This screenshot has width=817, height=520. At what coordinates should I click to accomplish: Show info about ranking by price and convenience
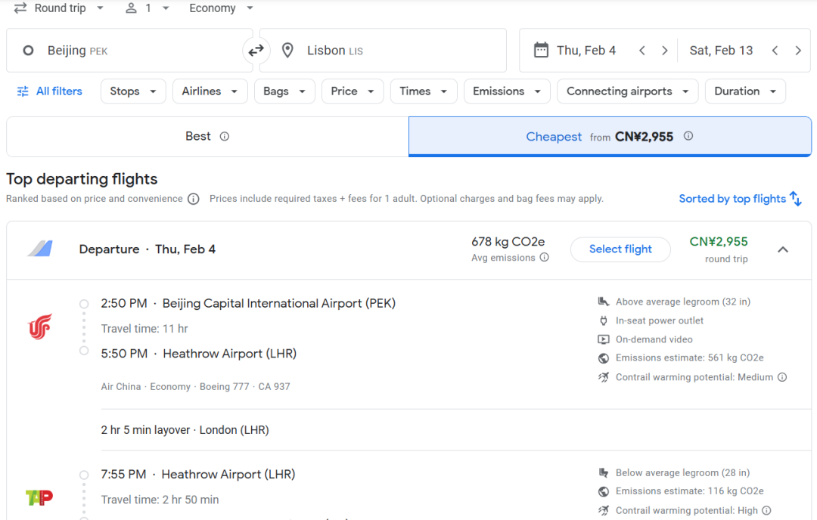194,199
